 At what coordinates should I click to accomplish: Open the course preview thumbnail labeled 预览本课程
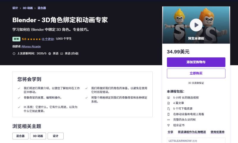click(x=196, y=25)
